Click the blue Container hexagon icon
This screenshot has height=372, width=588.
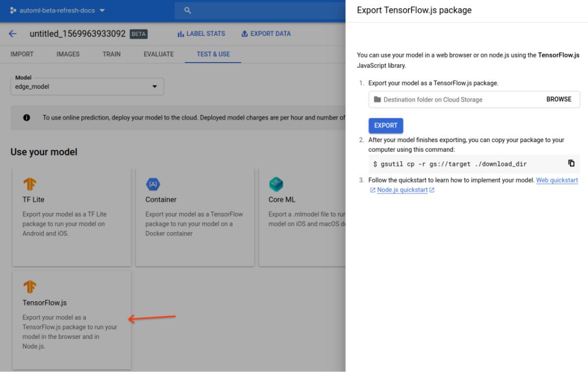153,184
